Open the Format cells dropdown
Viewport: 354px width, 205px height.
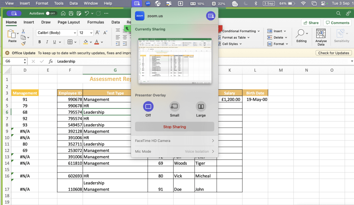(287, 44)
